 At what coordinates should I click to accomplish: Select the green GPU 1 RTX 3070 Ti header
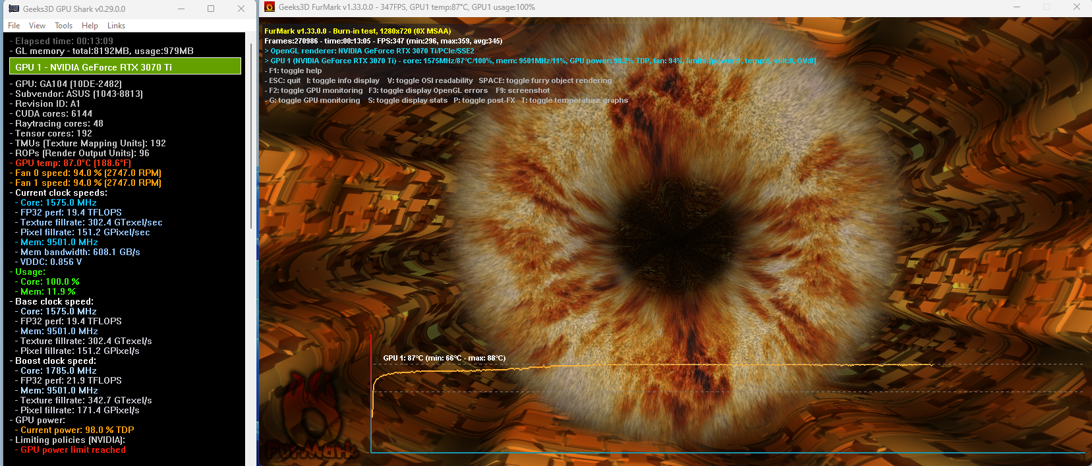pos(125,67)
